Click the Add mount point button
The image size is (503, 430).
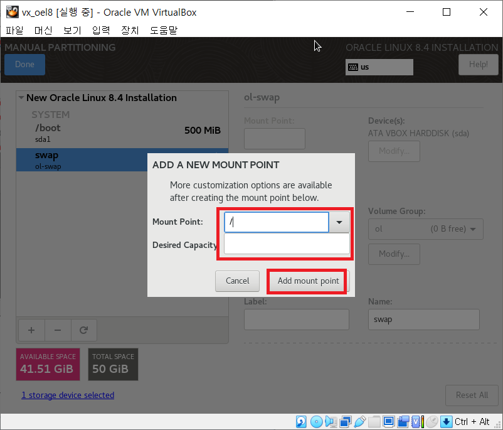coord(308,281)
